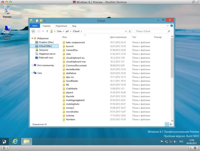Click the Numbers folder icon
This screenshot has width=200, height=151.
point(64,119)
